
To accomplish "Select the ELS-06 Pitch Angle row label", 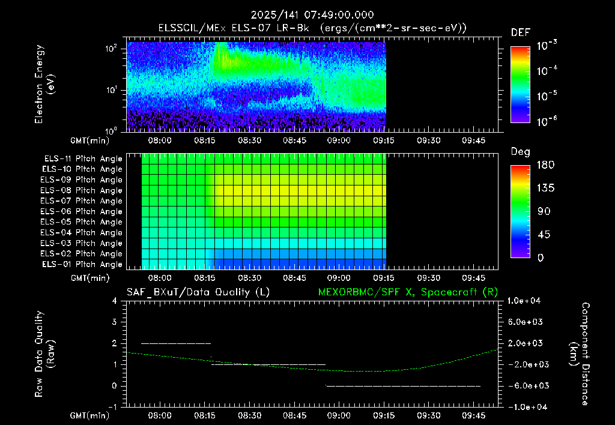I will 82,212.
